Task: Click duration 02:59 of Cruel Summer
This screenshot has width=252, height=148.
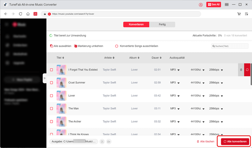Action: [157, 83]
